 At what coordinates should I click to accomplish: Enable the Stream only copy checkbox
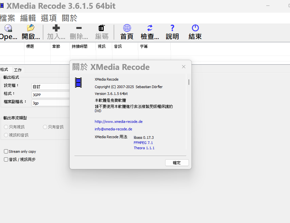[x=6, y=151]
